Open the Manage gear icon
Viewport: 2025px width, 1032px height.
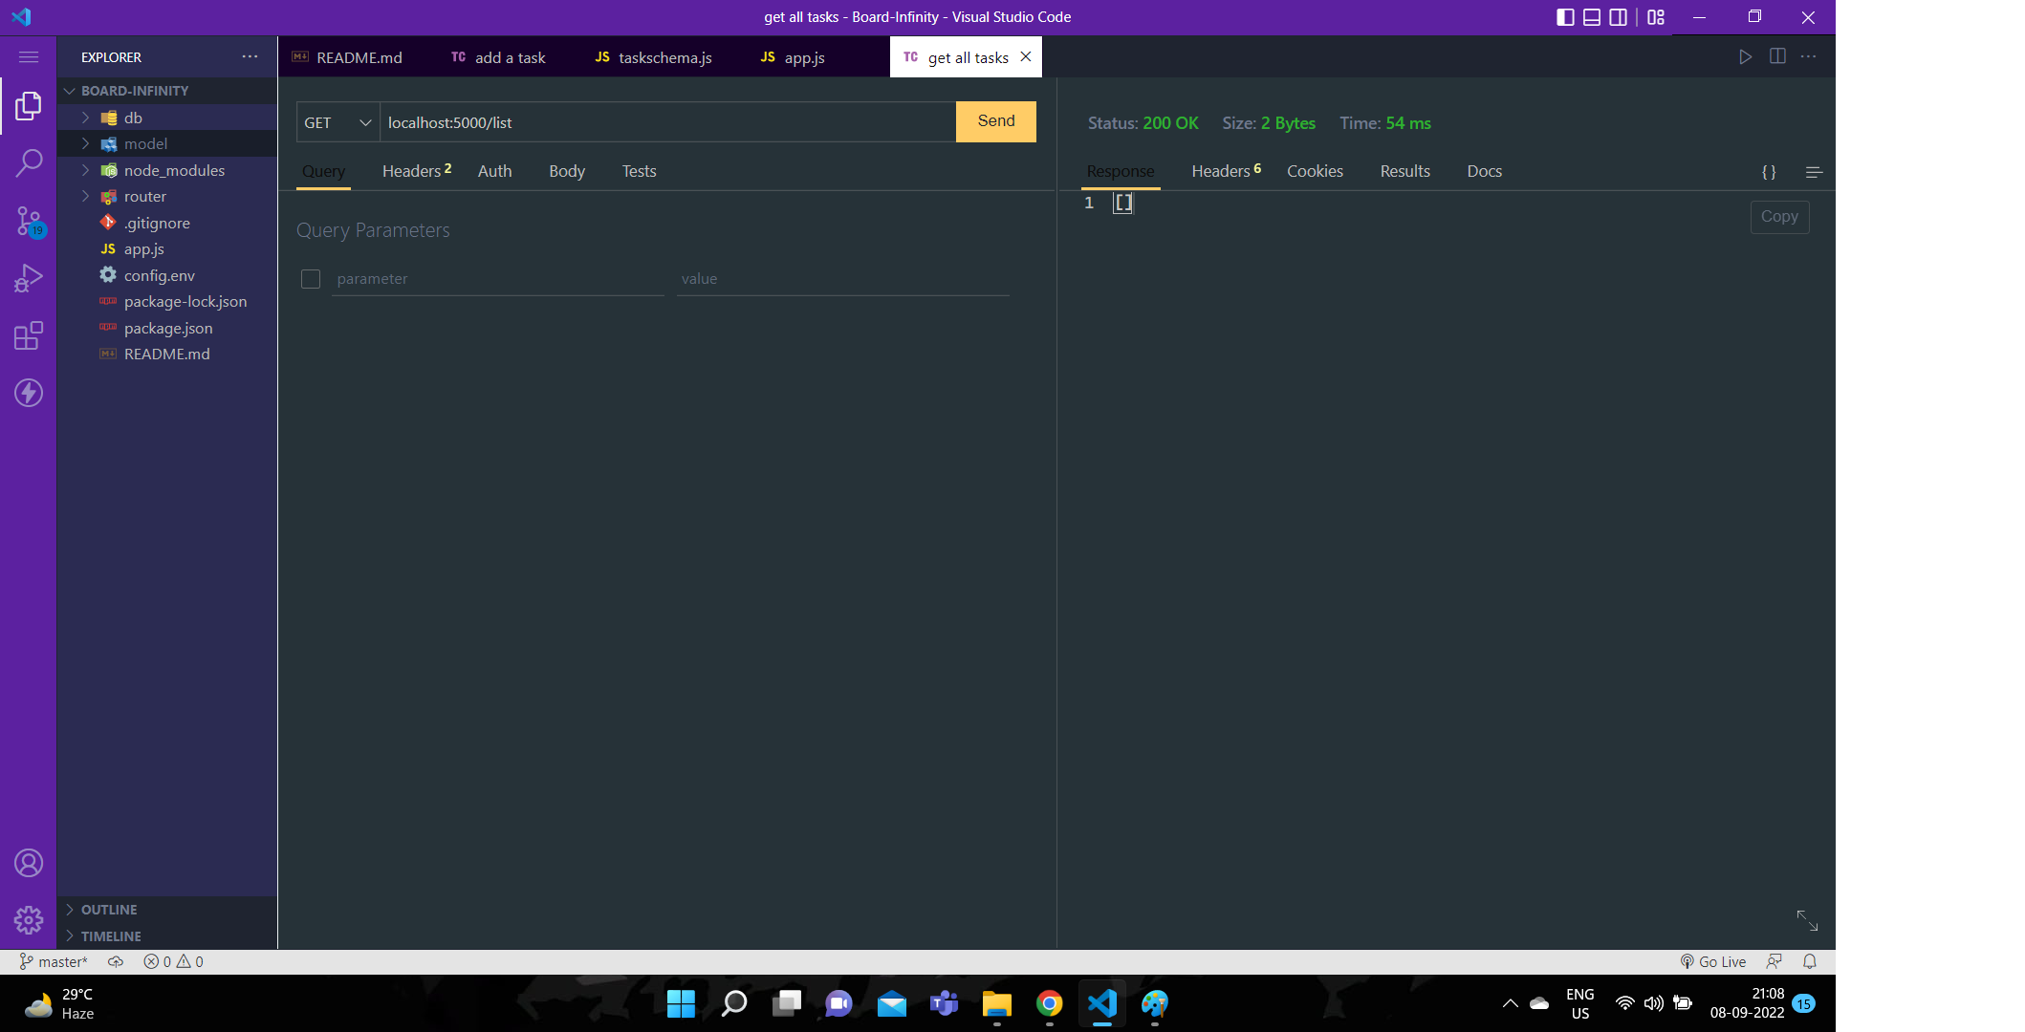29,920
